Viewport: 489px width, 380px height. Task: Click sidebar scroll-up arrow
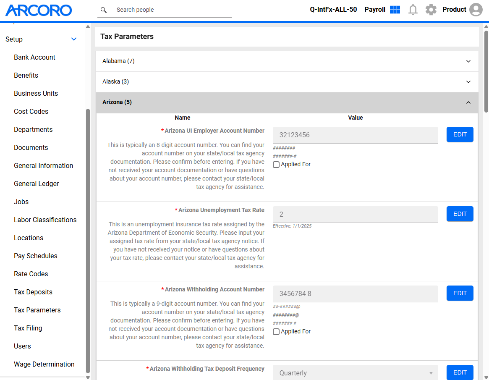pyautogui.click(x=88, y=27)
